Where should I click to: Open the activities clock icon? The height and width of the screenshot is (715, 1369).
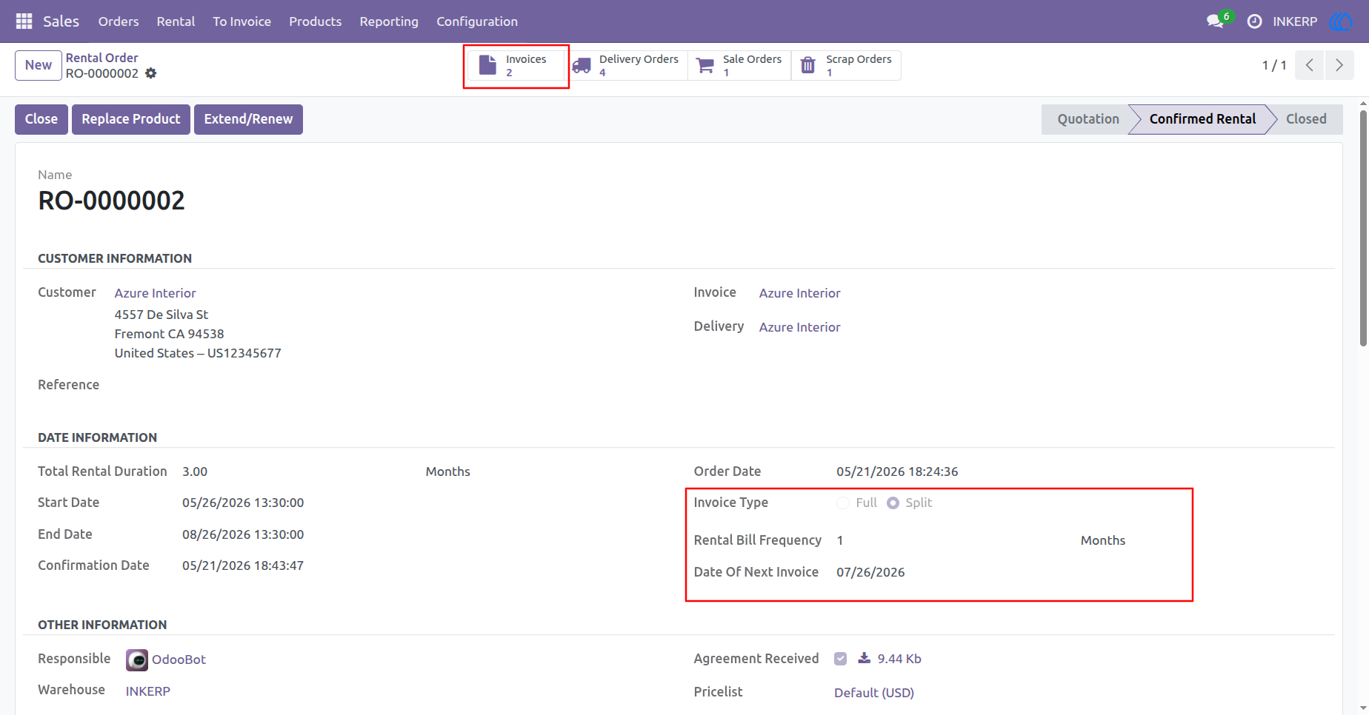tap(1254, 21)
